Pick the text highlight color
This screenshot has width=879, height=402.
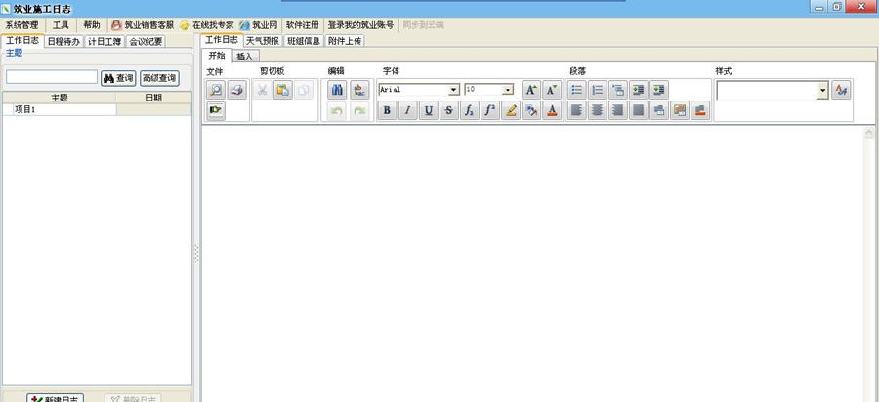point(510,110)
